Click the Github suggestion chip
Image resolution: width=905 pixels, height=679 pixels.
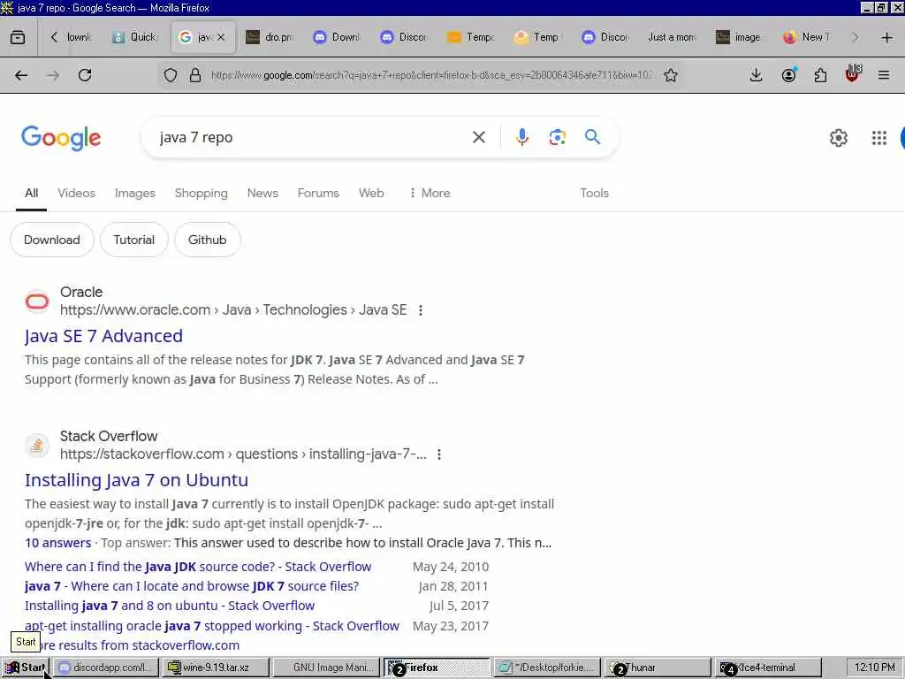[207, 240]
